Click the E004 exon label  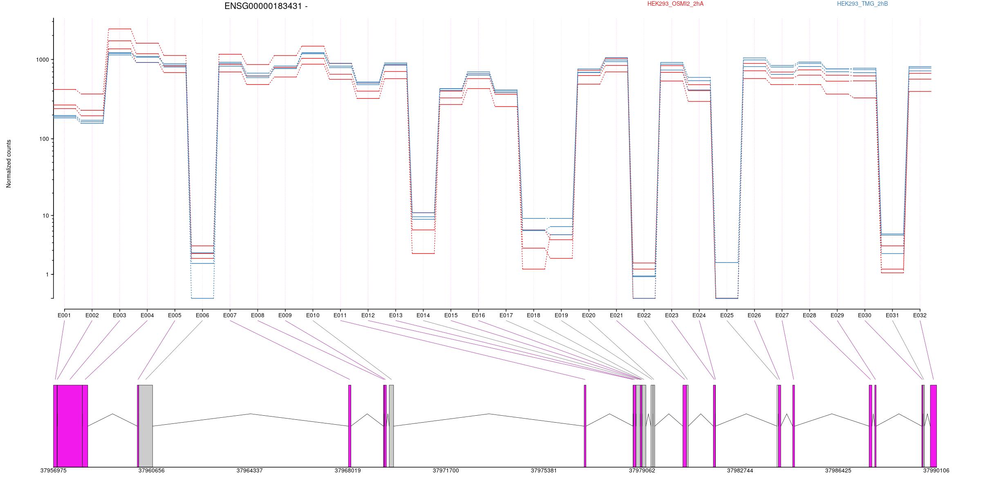tap(147, 315)
